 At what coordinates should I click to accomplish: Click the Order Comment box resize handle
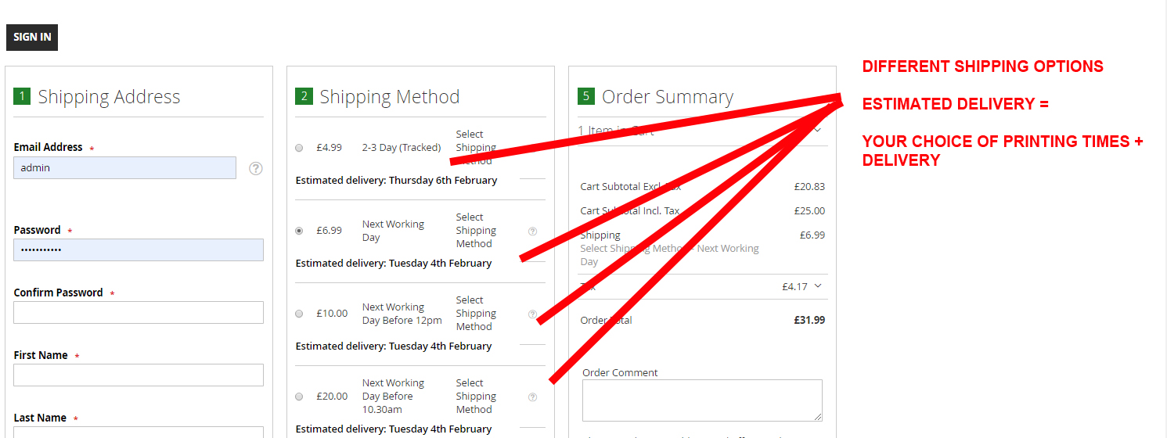[x=818, y=418]
